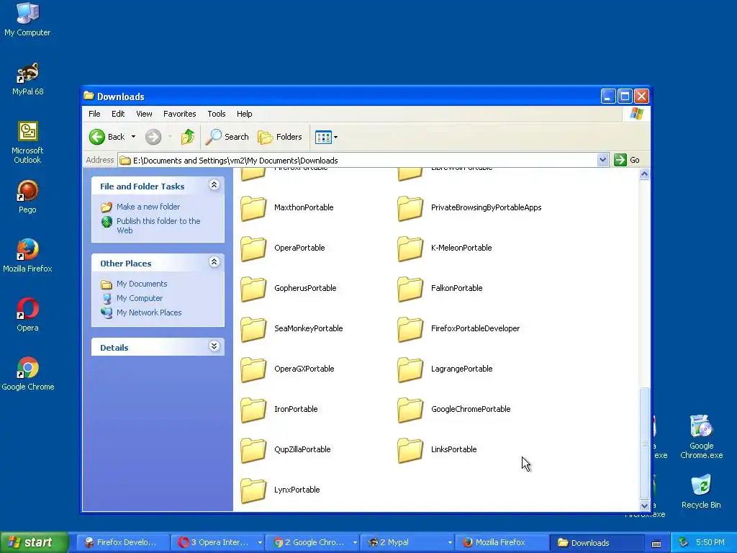Click the Up one level toolbar icon
Viewport: 737px width, 553px height.
click(x=188, y=137)
